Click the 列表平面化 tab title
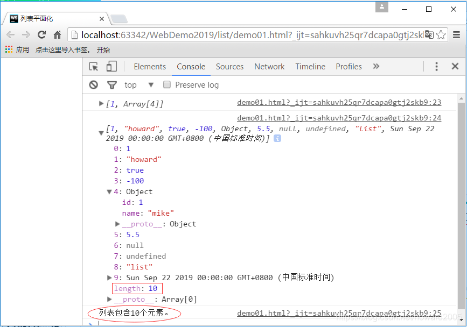 pyautogui.click(x=37, y=19)
